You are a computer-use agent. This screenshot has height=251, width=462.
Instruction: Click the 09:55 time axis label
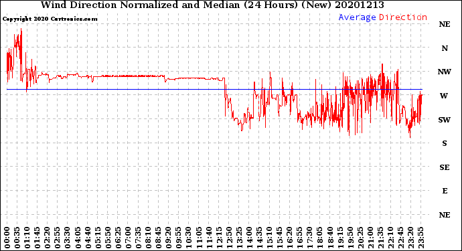pyautogui.click(x=179, y=237)
